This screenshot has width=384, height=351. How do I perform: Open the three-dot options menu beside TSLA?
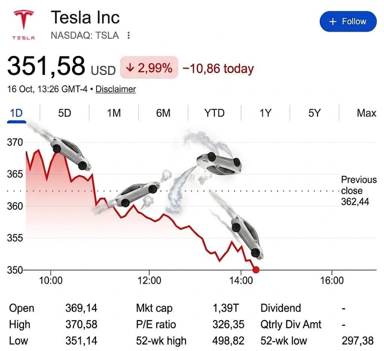(129, 36)
